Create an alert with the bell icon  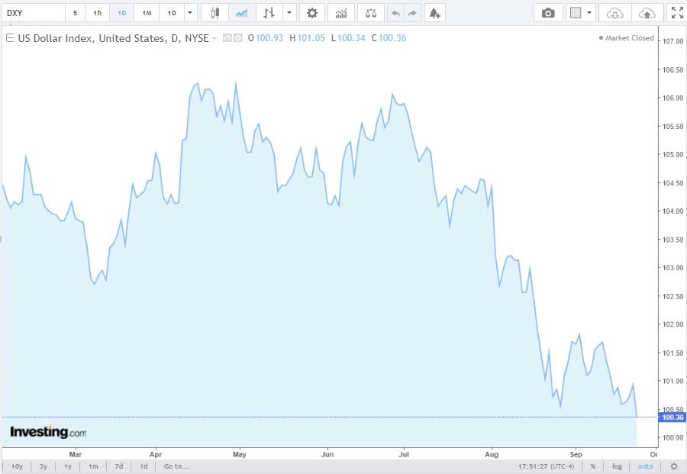pyautogui.click(x=434, y=13)
